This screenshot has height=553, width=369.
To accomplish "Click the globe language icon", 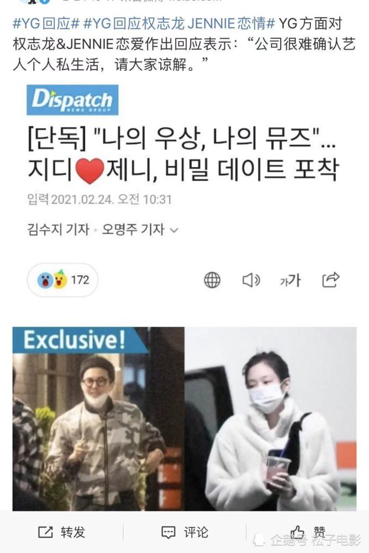I will coord(212,280).
